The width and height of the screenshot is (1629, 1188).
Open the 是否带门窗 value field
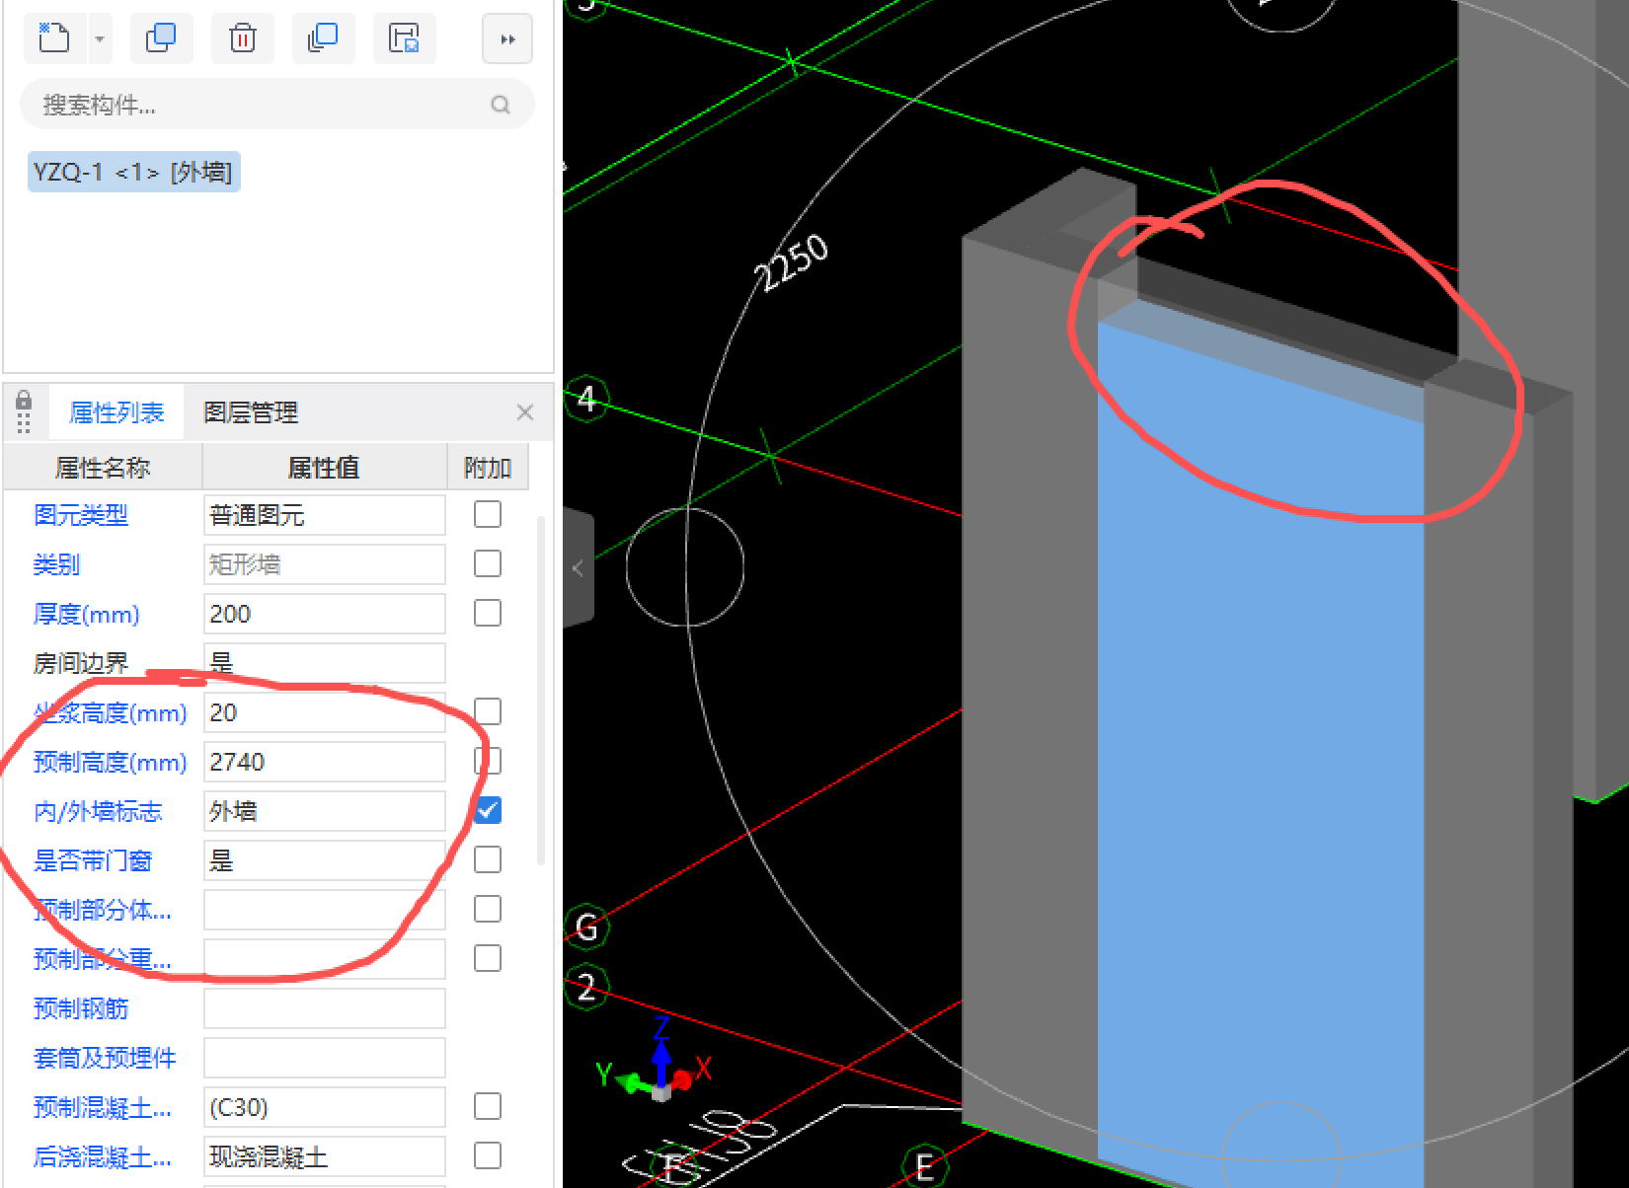325,860
